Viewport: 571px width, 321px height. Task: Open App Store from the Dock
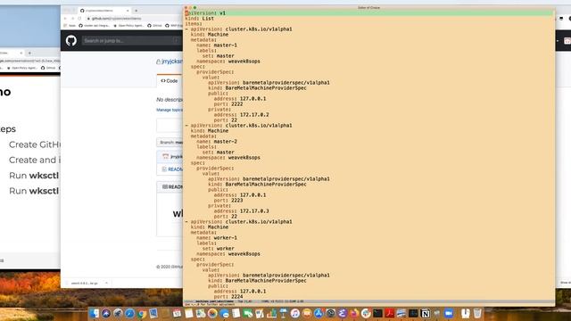coord(319,313)
